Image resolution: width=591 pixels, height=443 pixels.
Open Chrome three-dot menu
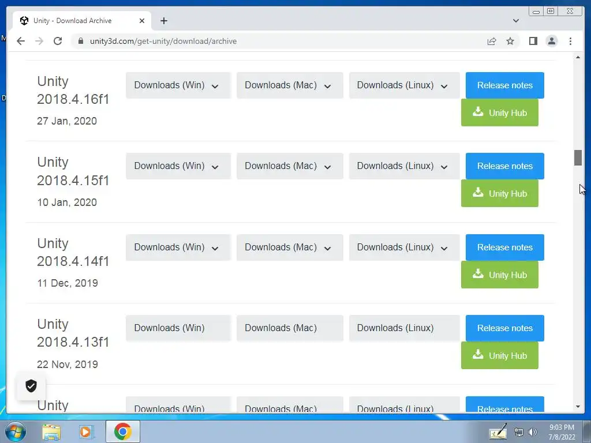pos(570,41)
